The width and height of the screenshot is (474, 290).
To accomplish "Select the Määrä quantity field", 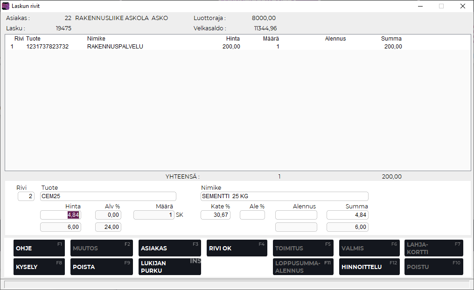I will 153,215.
